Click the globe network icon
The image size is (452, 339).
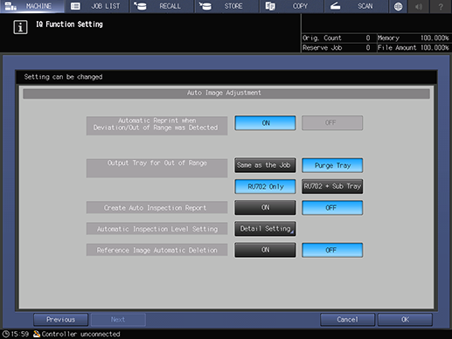(398, 6)
